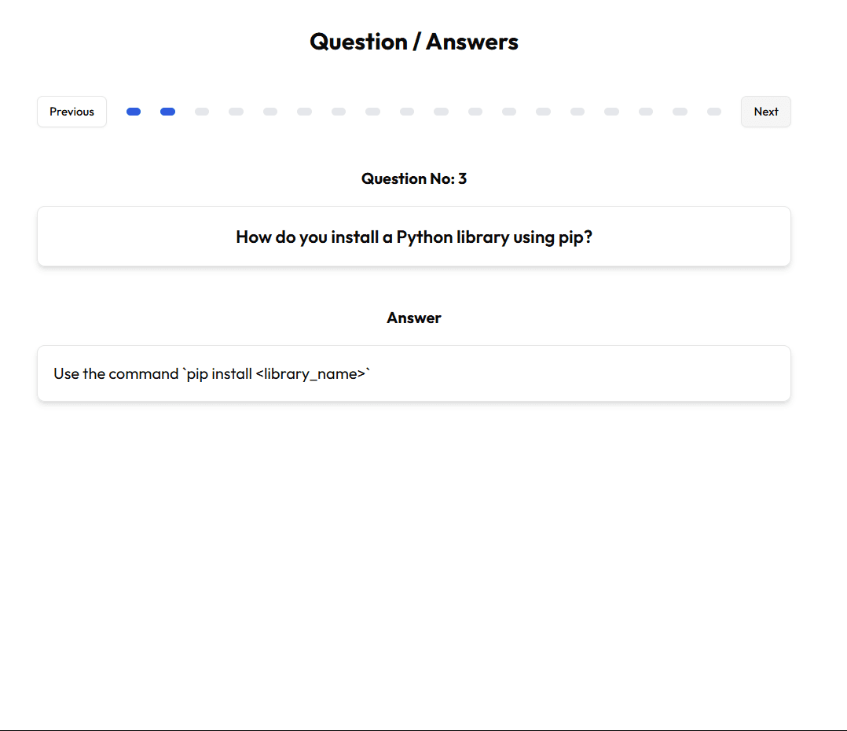This screenshot has width=847, height=731.
Task: Go to the thirteenth progress dot
Action: [543, 112]
